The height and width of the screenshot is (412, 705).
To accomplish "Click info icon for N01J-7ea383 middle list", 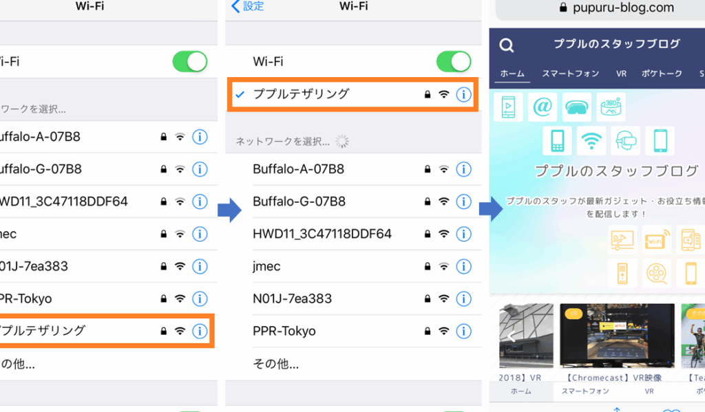I will click(x=463, y=299).
